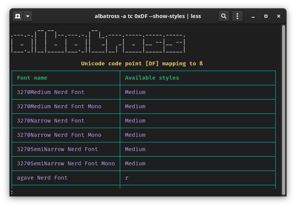Select '3270SemiNarrow Nerd Font Mono' text

tap(66, 163)
